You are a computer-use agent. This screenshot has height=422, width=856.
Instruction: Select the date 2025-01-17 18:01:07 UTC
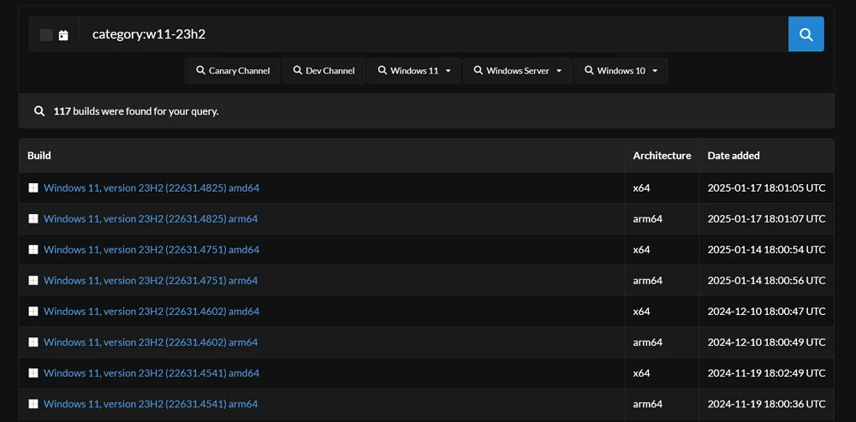point(766,219)
